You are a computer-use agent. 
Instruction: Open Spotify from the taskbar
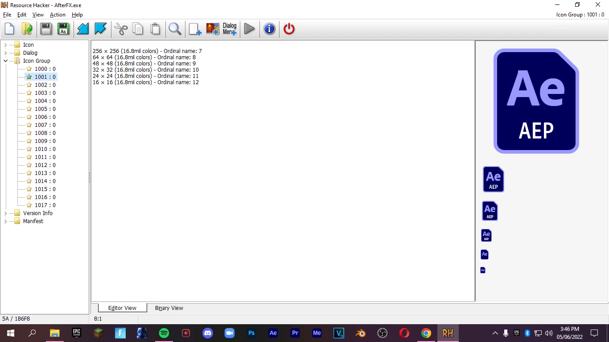pyautogui.click(x=164, y=333)
